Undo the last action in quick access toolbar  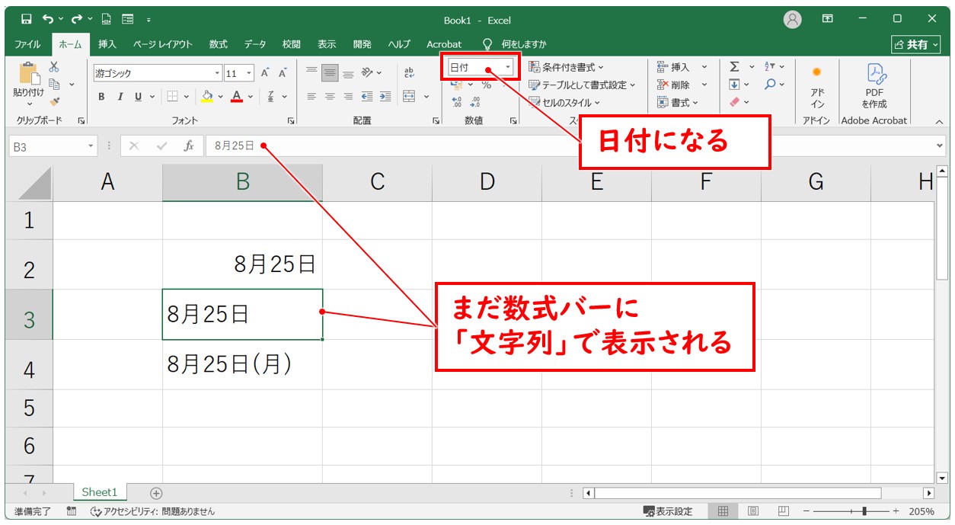pyautogui.click(x=48, y=19)
